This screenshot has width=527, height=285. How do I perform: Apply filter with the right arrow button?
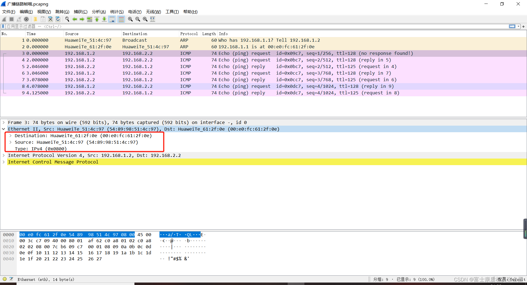[x=512, y=26]
